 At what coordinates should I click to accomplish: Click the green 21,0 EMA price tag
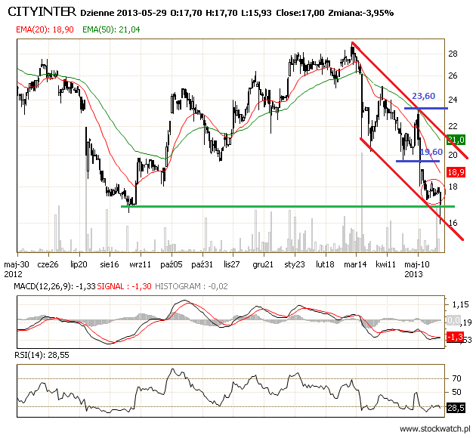456,140
